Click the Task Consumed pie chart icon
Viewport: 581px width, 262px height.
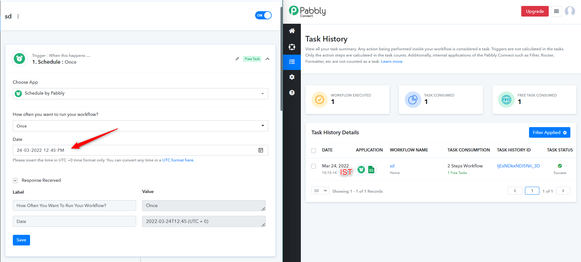point(413,100)
